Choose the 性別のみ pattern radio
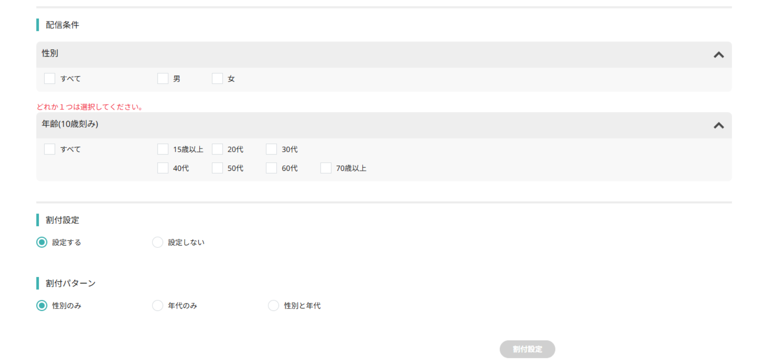The height and width of the screenshot is (364, 767). click(x=42, y=306)
